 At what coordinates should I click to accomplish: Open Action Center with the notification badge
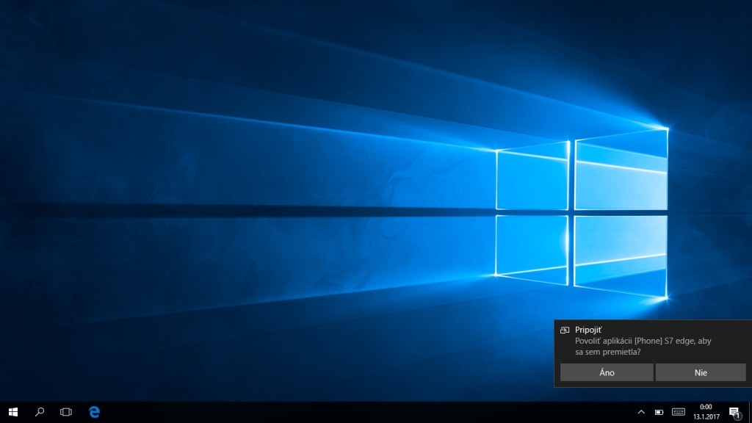pos(734,412)
